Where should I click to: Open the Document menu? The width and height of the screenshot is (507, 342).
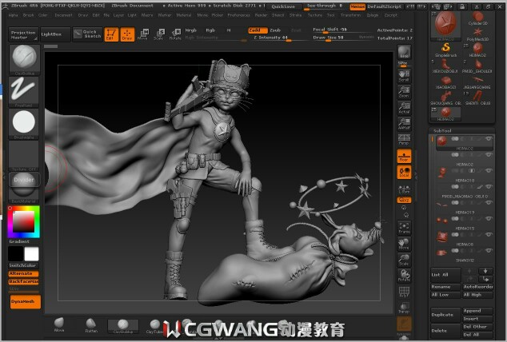(63, 15)
